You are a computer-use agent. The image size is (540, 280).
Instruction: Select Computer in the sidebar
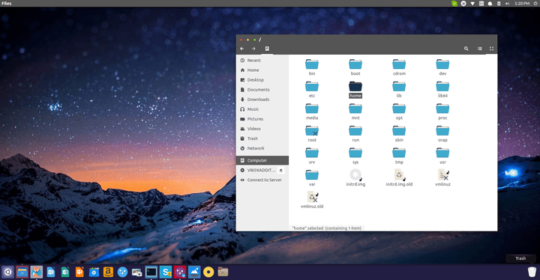coord(262,160)
